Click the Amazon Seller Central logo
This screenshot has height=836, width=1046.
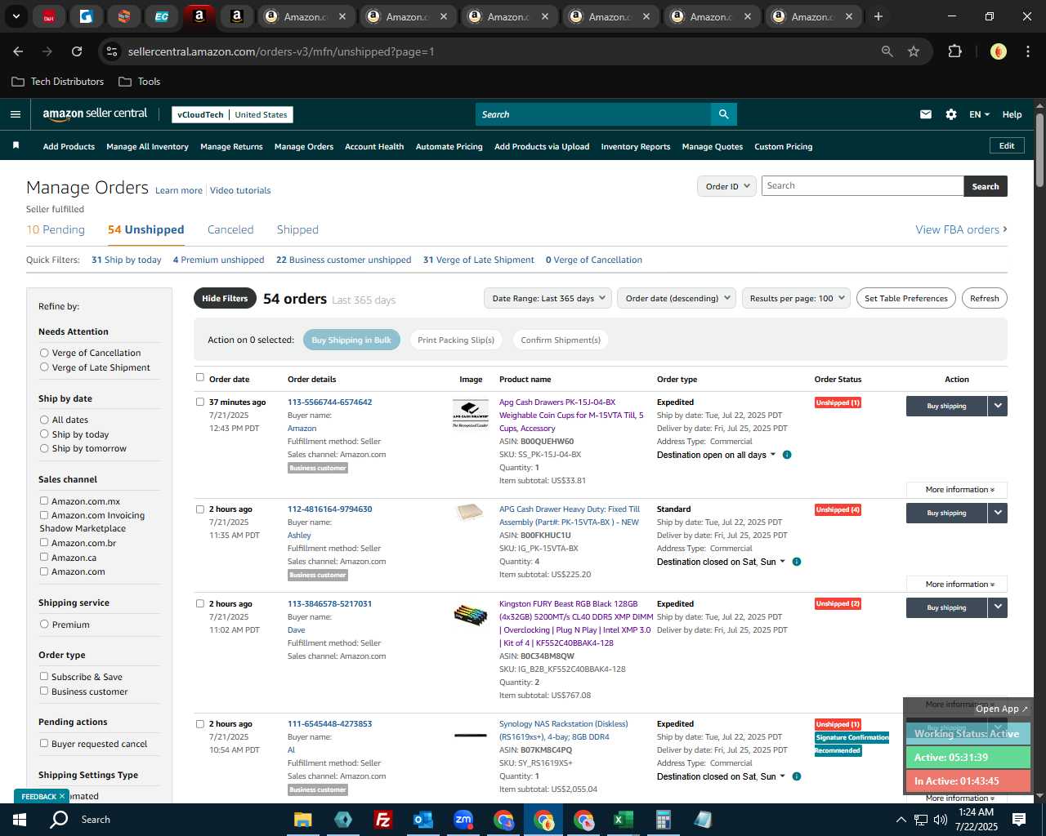[x=95, y=114]
